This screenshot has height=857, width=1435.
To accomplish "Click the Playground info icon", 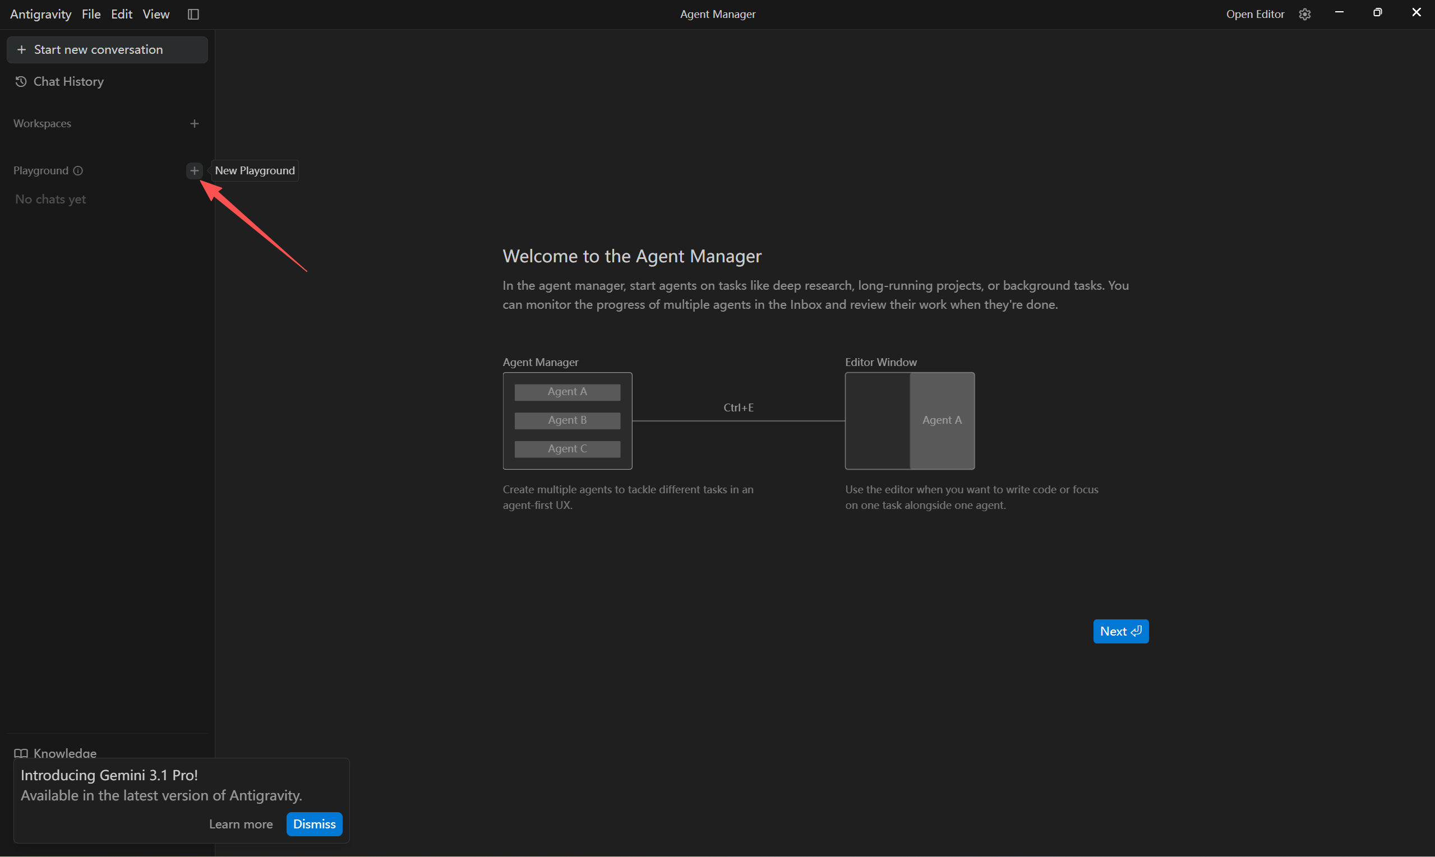I will [78, 170].
